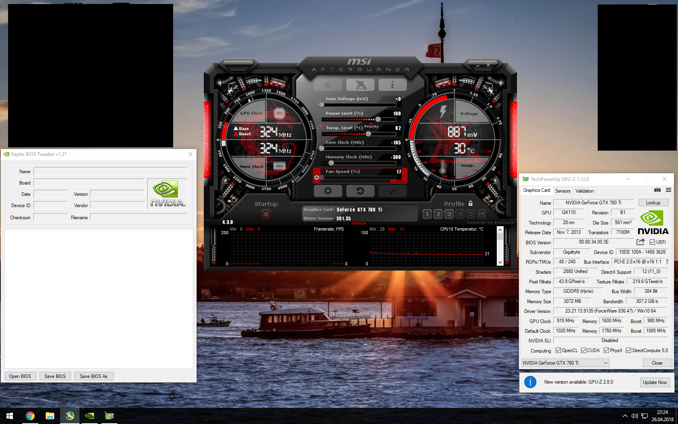Click Open BIOS in Kepler BIOS Tweaker
Viewport: 678px width, 424px height.
[x=20, y=376]
